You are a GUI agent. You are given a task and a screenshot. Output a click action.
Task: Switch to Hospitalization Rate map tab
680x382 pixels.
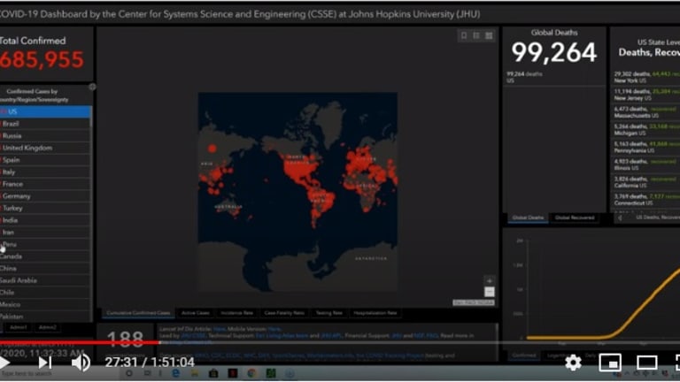click(375, 313)
